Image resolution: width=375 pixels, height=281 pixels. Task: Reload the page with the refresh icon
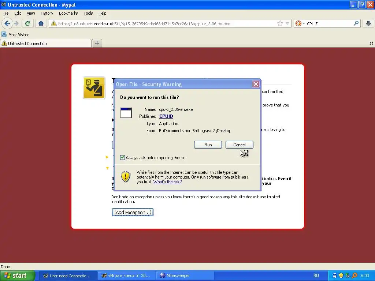coord(27,23)
